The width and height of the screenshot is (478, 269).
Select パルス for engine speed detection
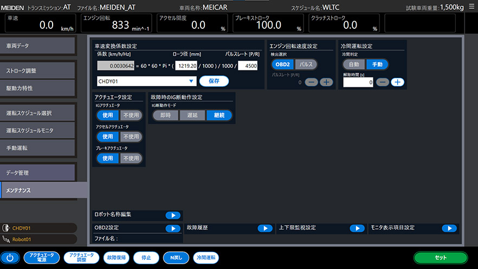(x=306, y=65)
